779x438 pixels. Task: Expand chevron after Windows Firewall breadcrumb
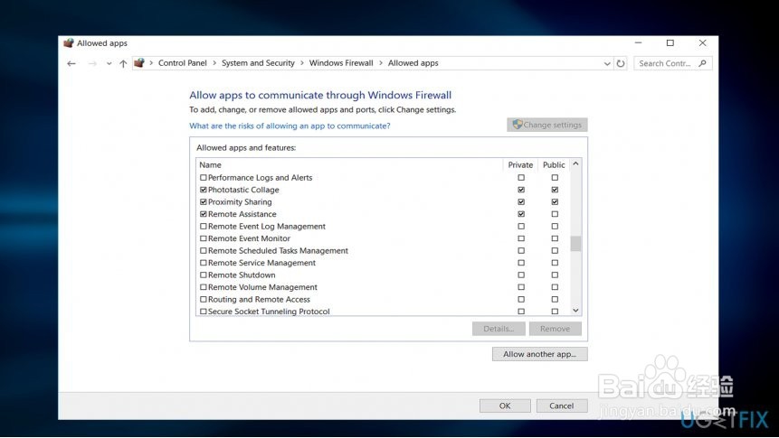point(381,63)
